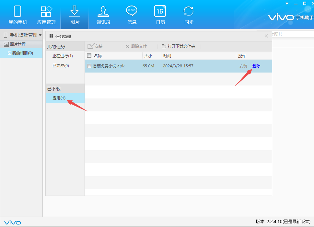Maximize the vivo assistant window

click(305, 4)
